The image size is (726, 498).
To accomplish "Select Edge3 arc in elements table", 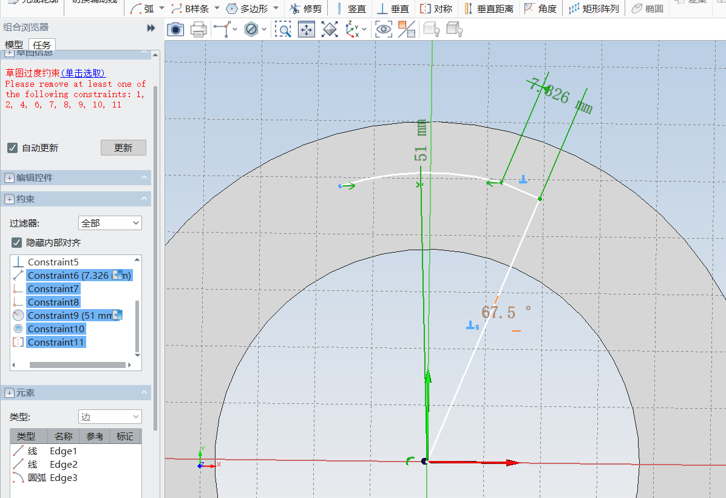I will point(63,478).
